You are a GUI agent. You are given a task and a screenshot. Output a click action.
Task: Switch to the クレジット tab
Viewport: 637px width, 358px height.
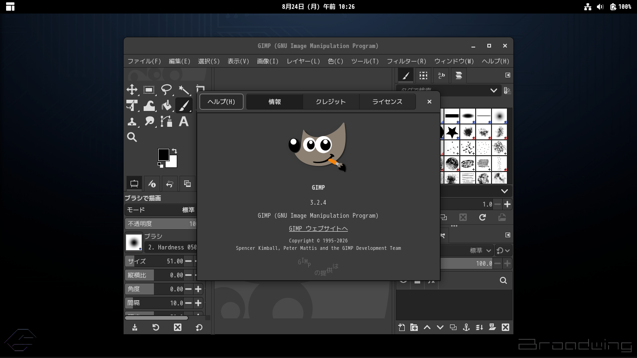click(x=331, y=102)
